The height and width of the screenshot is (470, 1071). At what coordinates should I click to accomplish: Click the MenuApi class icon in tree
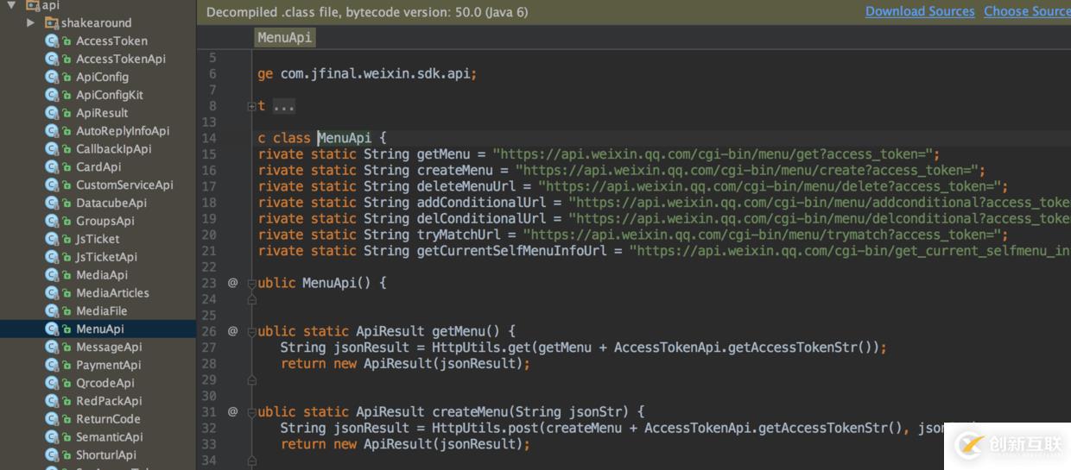52,329
